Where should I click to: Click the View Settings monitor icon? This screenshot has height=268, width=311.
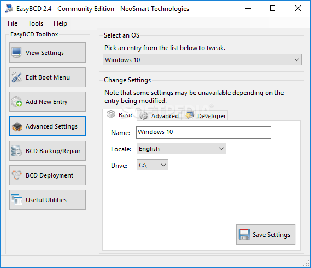tap(16, 53)
